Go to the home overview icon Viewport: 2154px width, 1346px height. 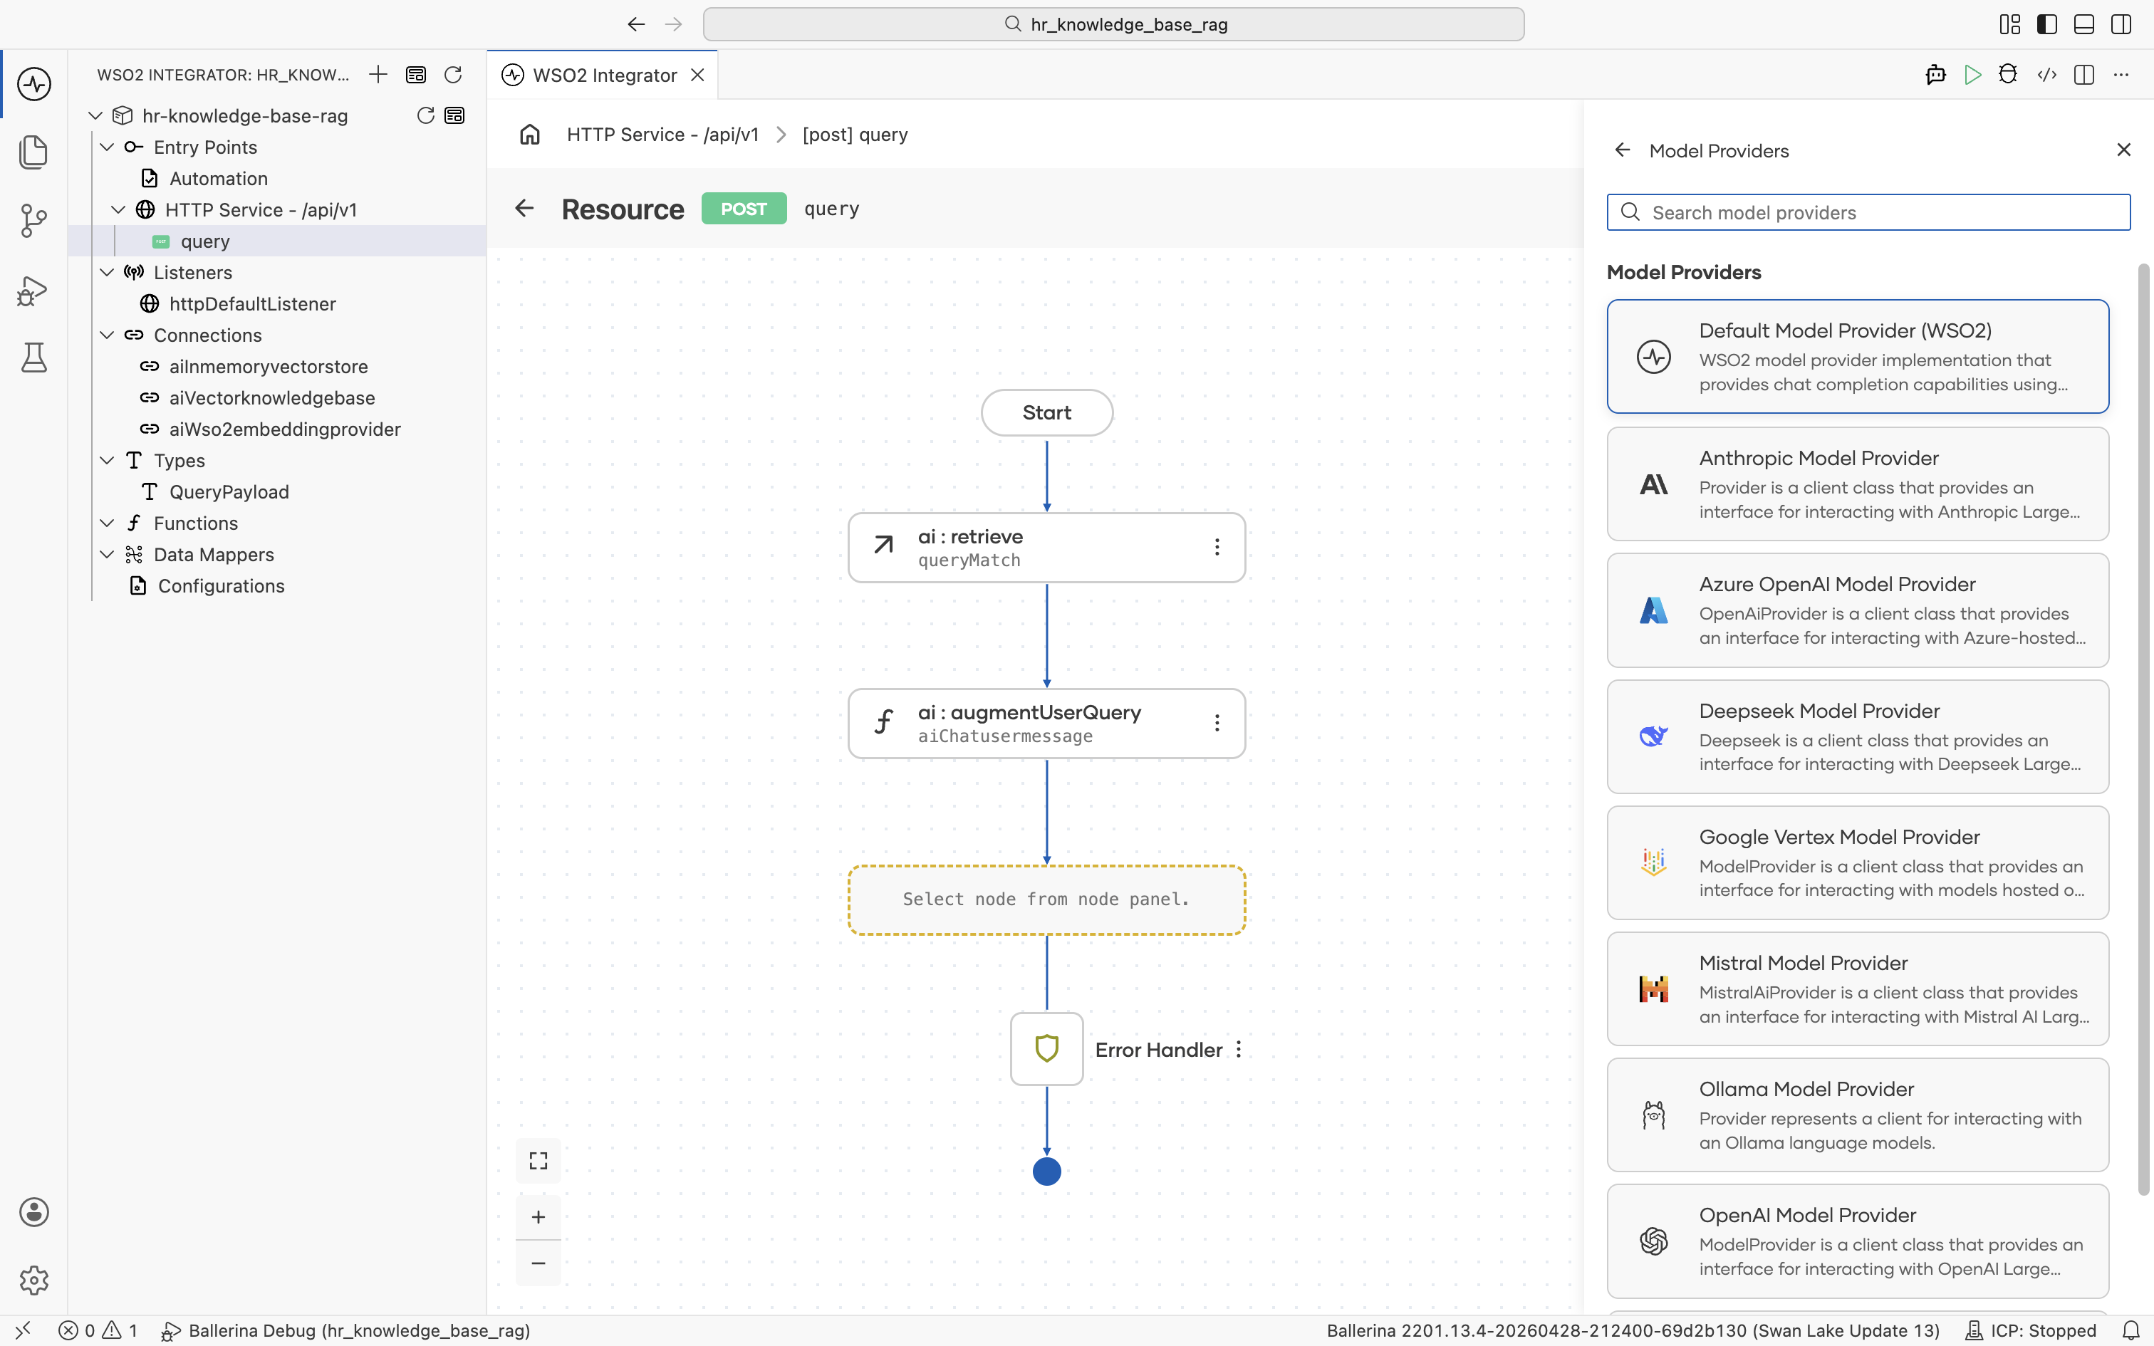coord(531,135)
